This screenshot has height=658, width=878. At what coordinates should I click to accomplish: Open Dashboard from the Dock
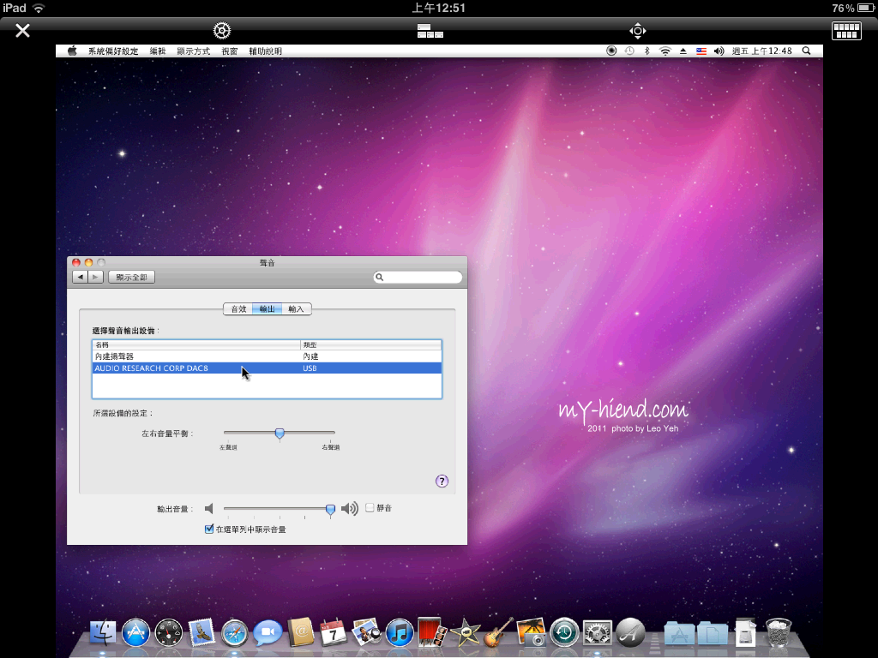click(169, 633)
